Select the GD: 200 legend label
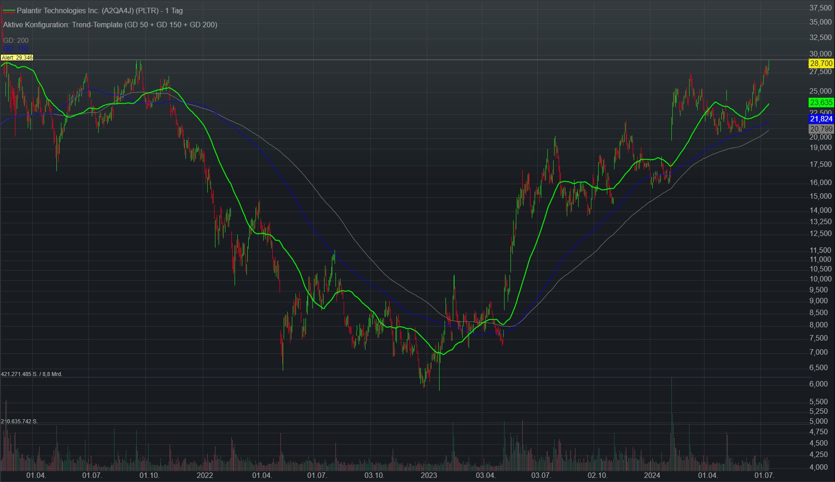835x482 pixels. [16, 40]
